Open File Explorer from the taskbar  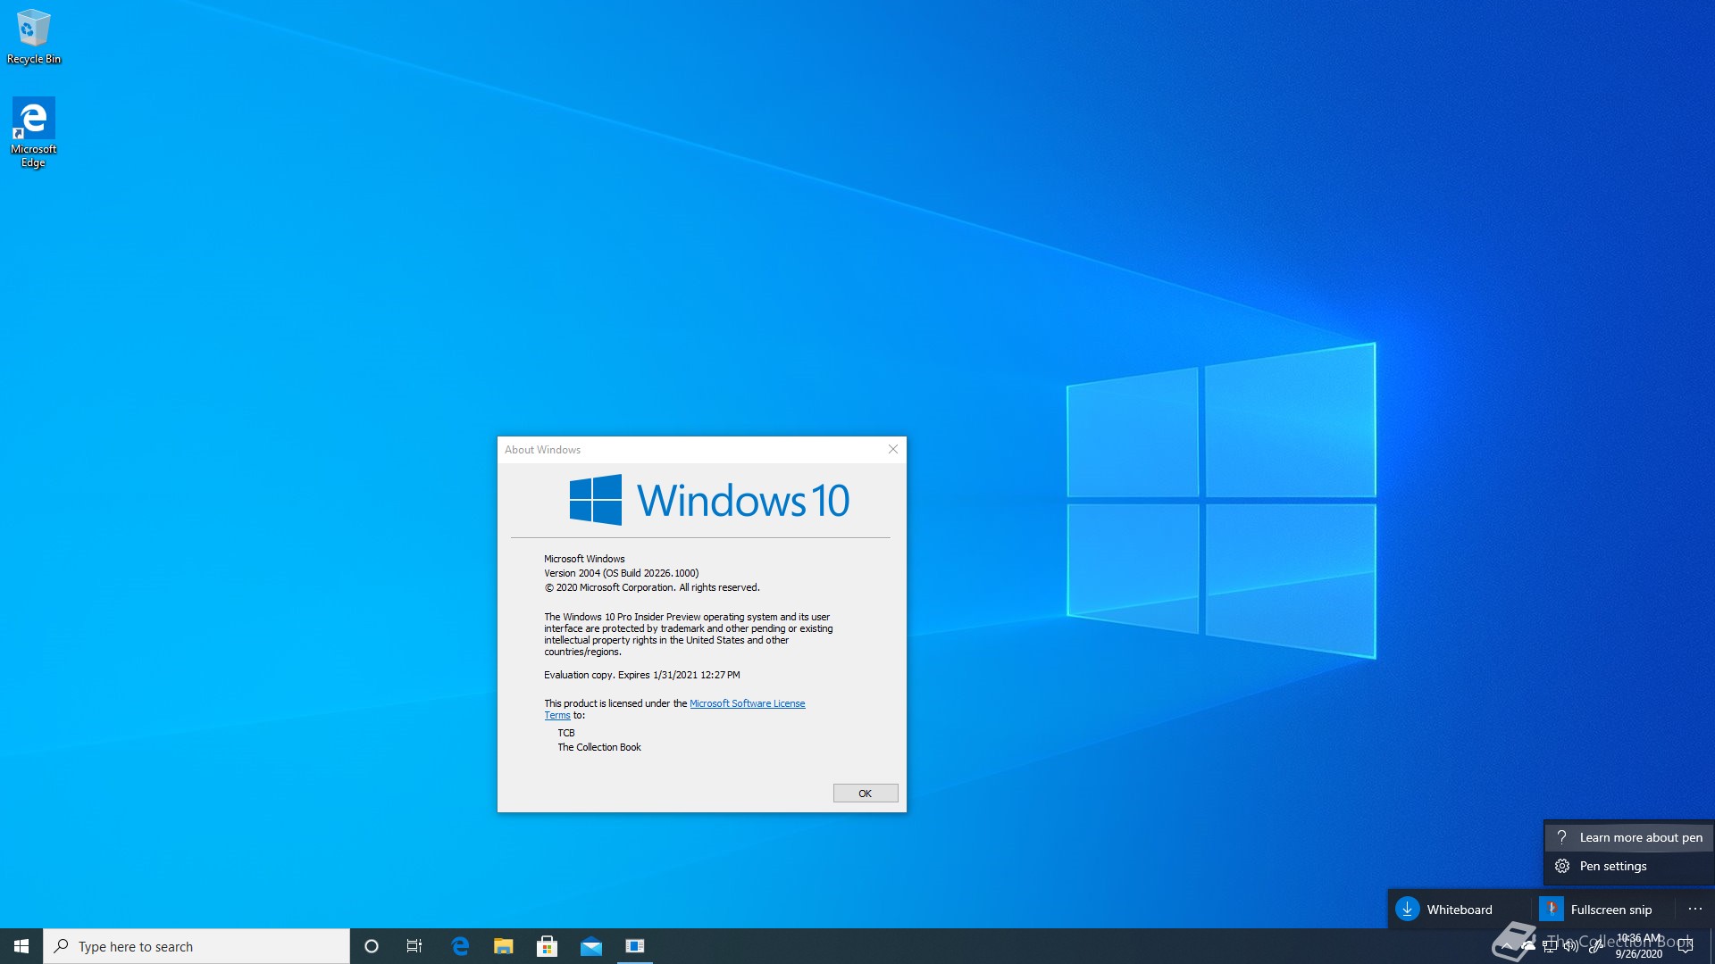(504, 946)
